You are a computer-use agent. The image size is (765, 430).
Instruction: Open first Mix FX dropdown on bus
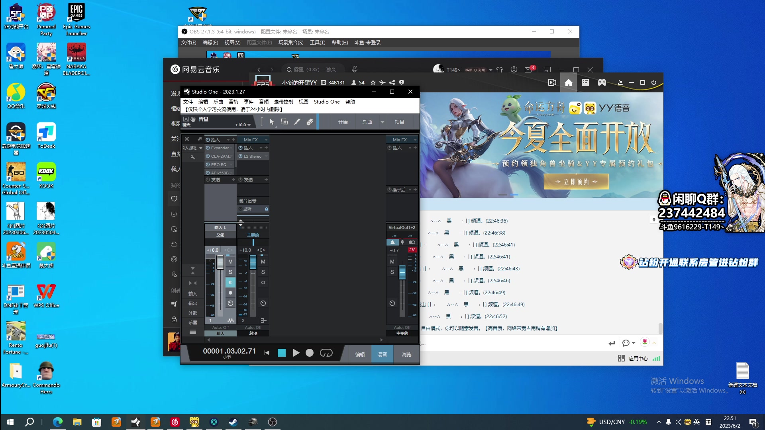266,140
